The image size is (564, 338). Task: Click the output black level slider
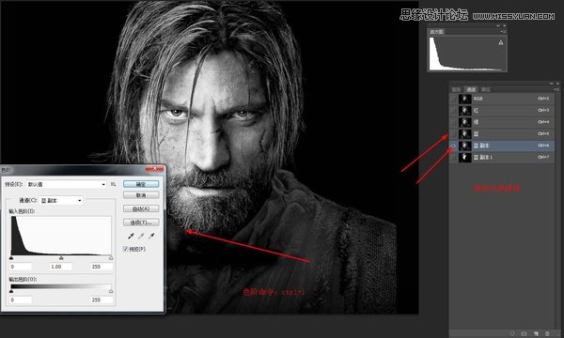click(11, 291)
